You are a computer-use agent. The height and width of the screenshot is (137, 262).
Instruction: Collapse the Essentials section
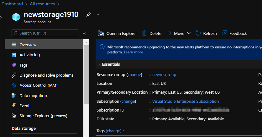pos(99,64)
